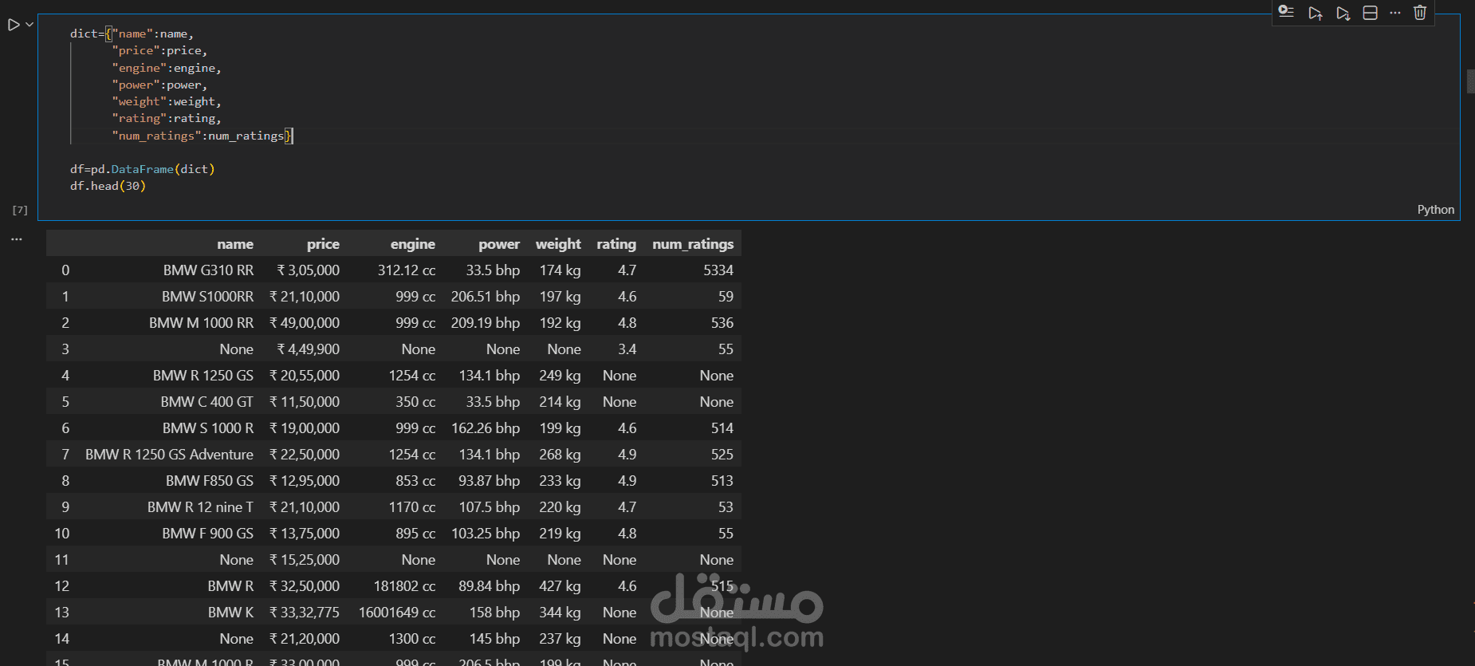Select power cell "206.51 bhp"

pyautogui.click(x=485, y=297)
